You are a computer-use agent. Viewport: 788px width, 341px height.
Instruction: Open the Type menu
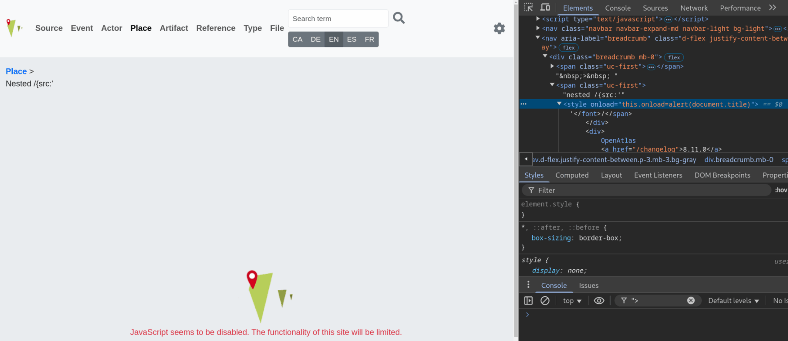(x=252, y=28)
